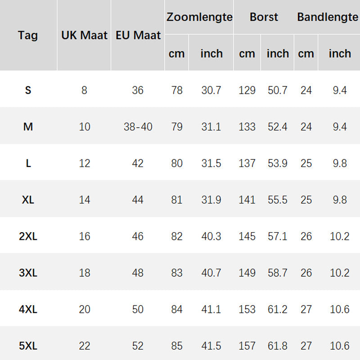This screenshot has height=360, width=360.
Task: Click the EU Maat column header
Action: [x=138, y=35]
